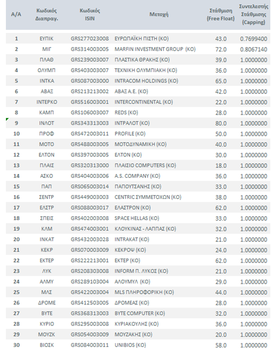Click ISIN GRS516003001

coord(90,102)
